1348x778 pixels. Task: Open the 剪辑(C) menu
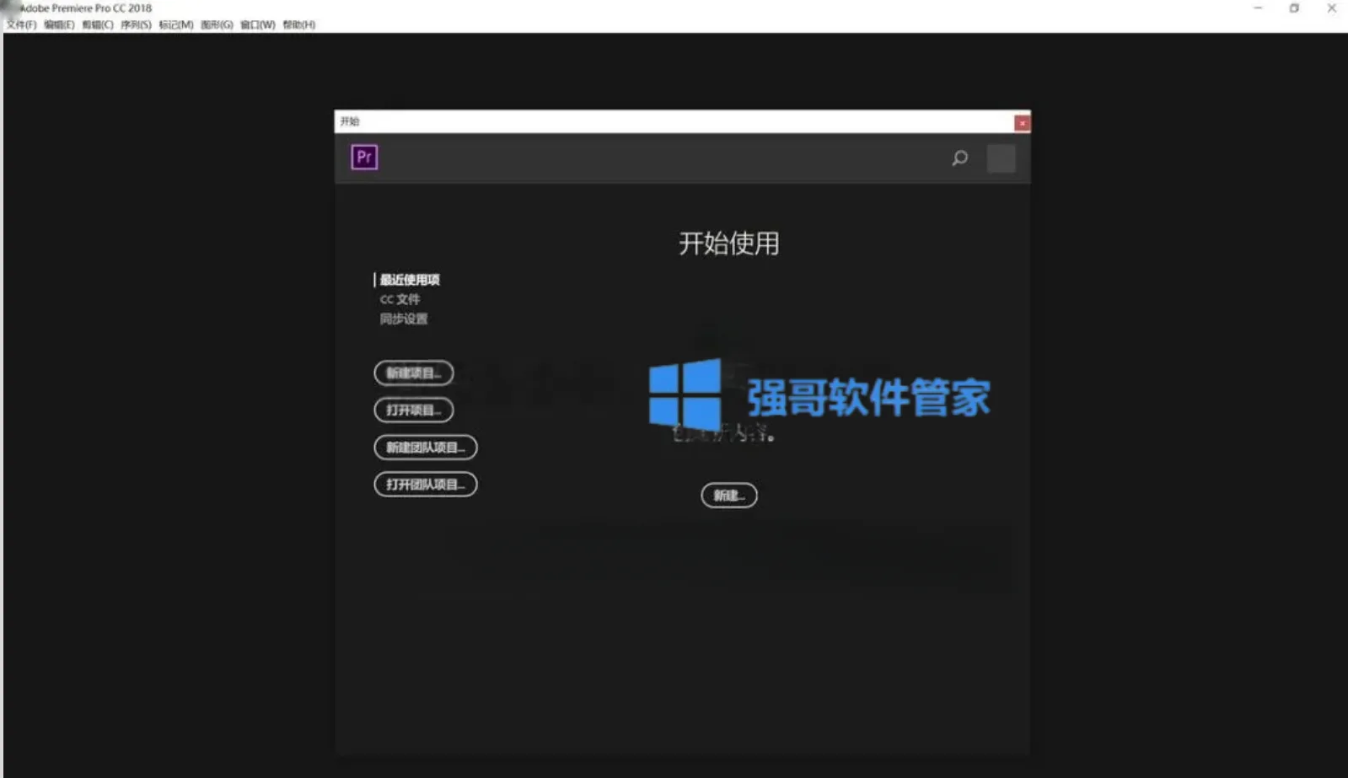97,24
